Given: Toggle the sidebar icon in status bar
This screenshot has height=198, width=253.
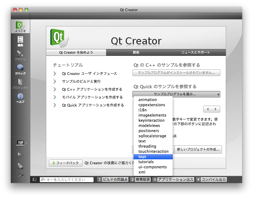Looking at the screenshot, I should tap(35, 179).
